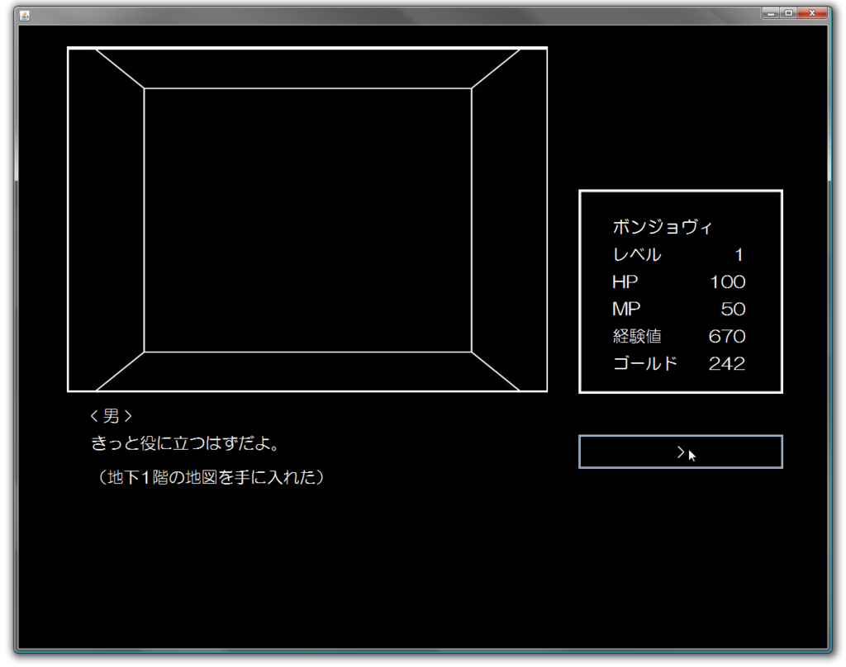Minimize the game window

click(771, 13)
